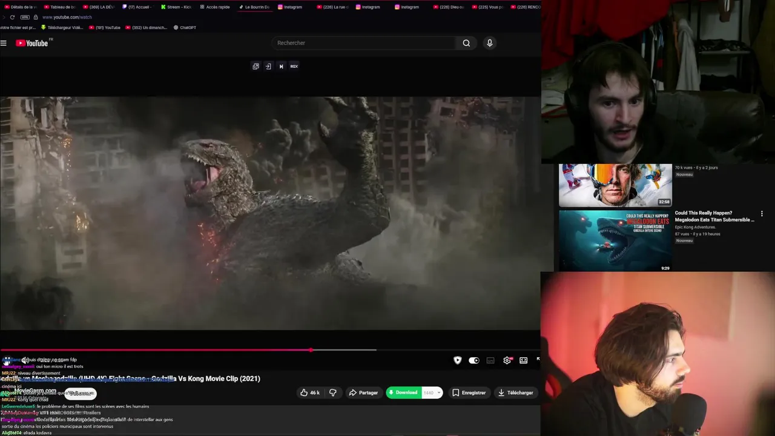This screenshot has height=436, width=775.
Task: Click the Godzilla Vs Kong video player
Action: click(x=270, y=213)
